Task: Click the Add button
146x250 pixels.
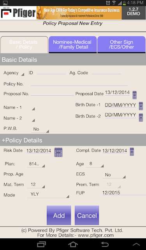Action: [x=59, y=215]
